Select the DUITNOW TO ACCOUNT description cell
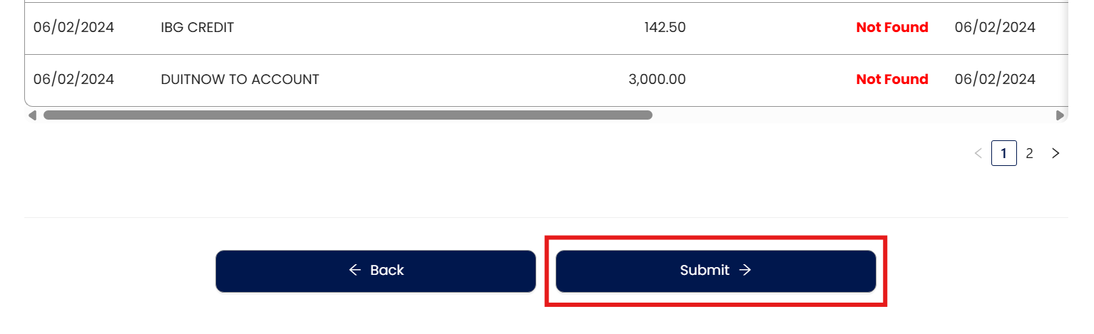 240,79
